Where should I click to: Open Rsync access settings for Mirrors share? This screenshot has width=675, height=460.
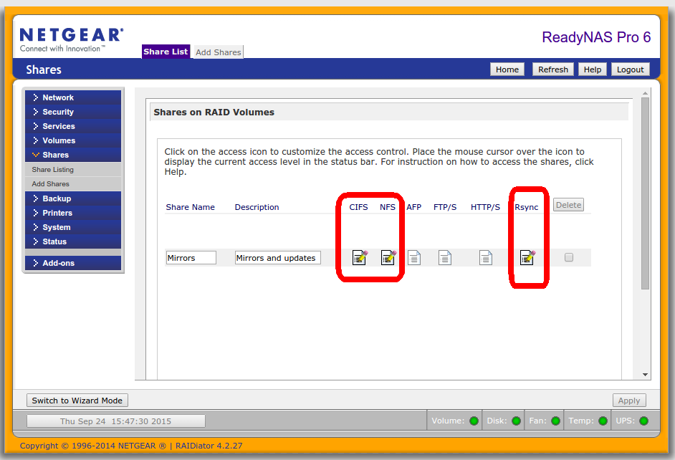click(x=528, y=257)
